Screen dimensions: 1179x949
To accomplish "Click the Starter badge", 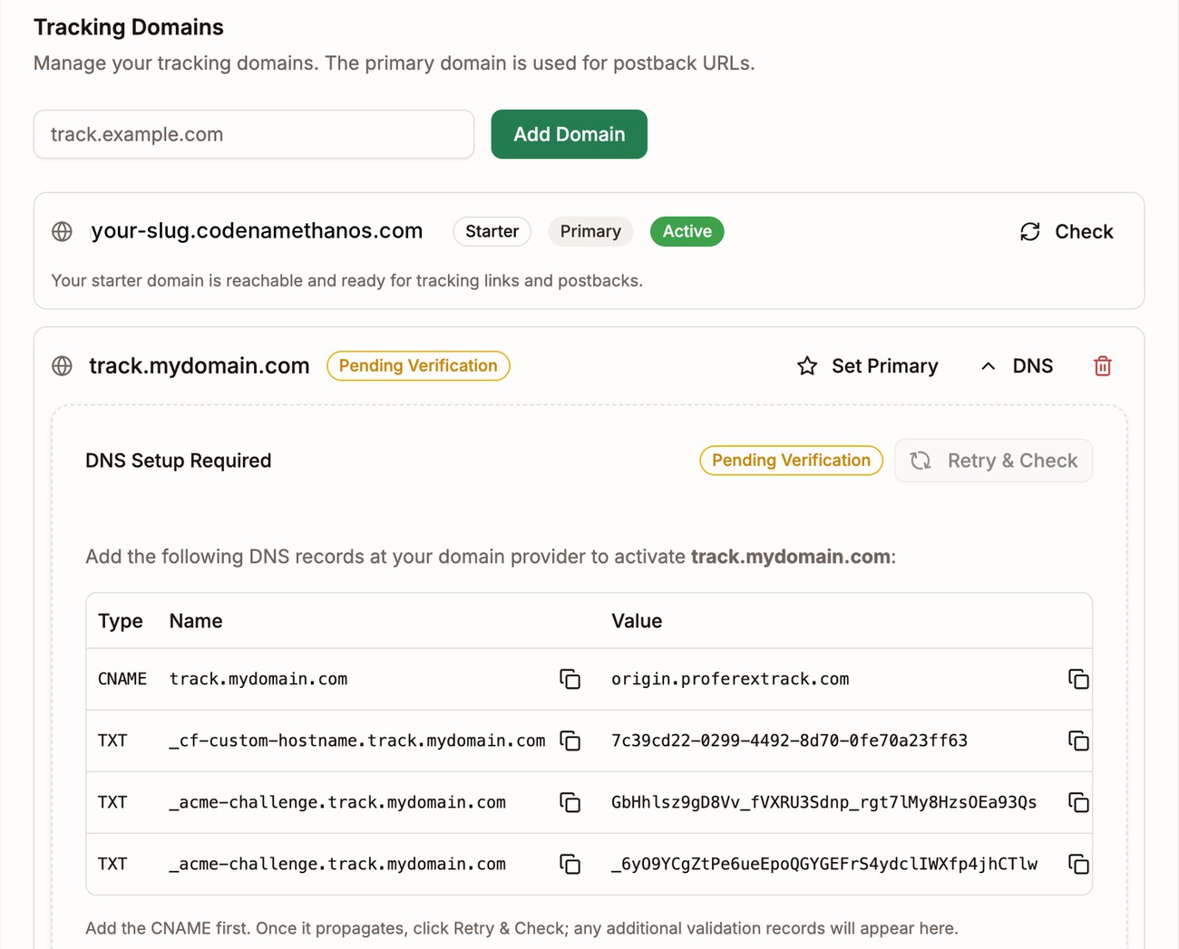I will [x=492, y=231].
